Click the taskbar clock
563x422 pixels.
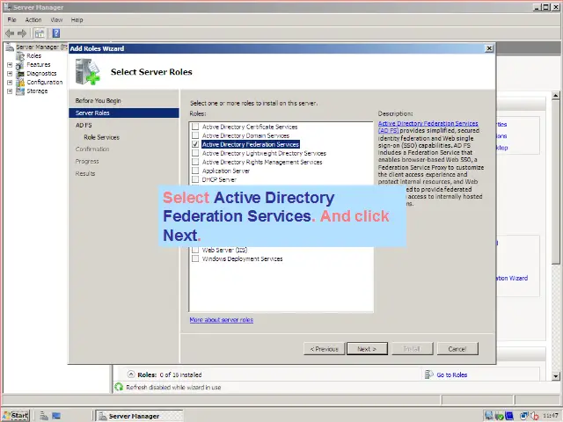551,416
